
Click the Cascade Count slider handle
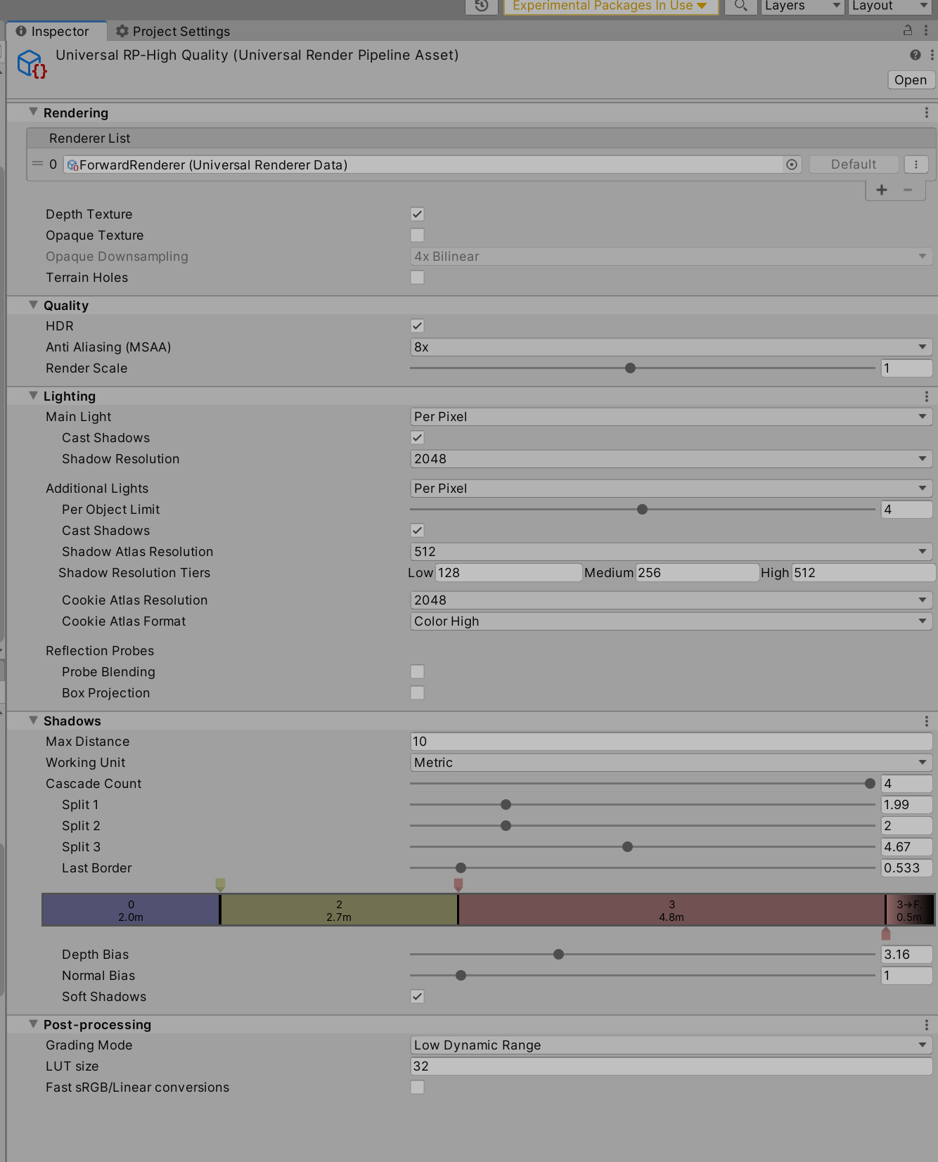[870, 784]
